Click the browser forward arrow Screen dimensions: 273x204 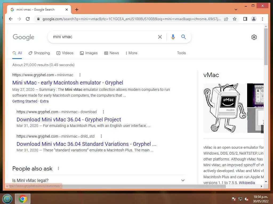click(x=19, y=19)
